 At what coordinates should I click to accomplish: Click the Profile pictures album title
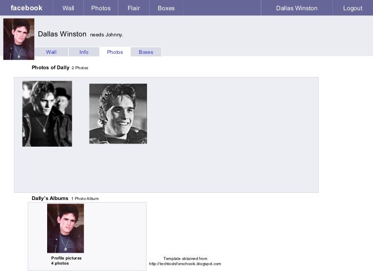click(67, 258)
